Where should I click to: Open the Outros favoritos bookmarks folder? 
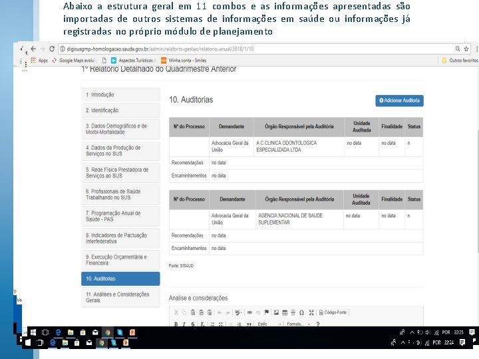460,60
